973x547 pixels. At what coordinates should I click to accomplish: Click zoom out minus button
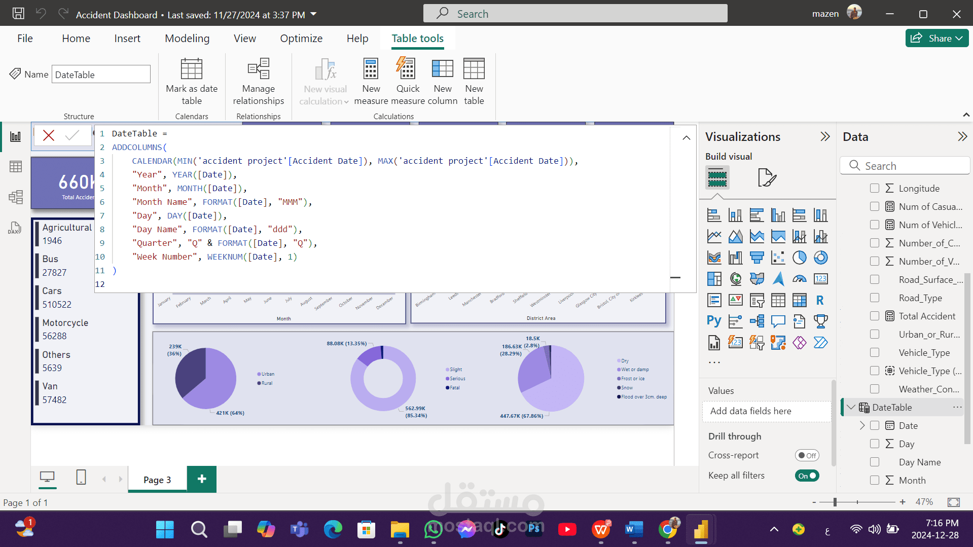point(814,502)
